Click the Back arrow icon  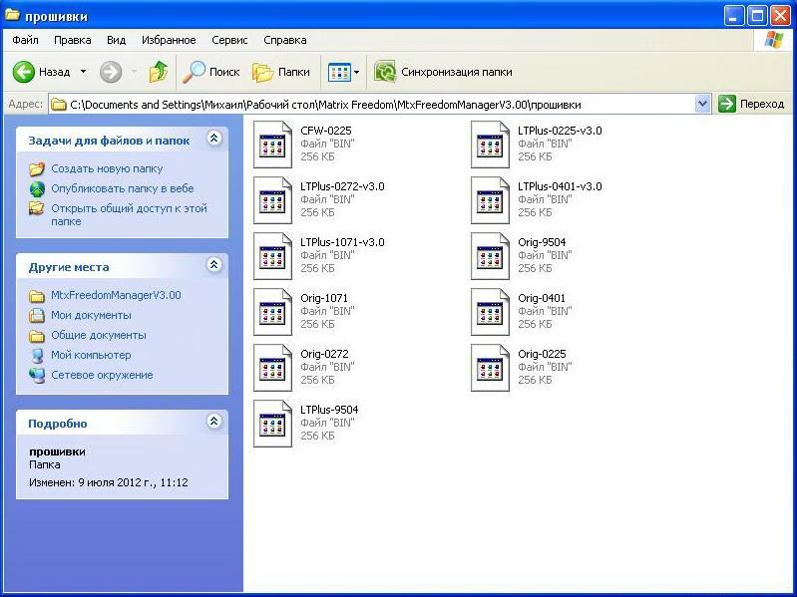23,72
